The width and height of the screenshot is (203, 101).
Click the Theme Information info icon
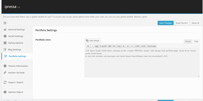(5, 66)
